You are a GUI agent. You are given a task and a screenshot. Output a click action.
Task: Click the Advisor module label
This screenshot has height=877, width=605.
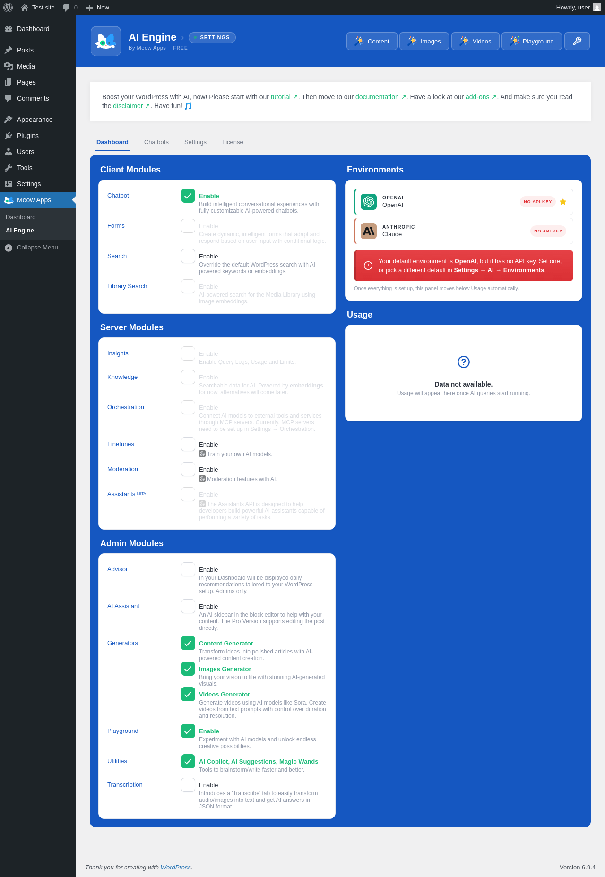118,569
